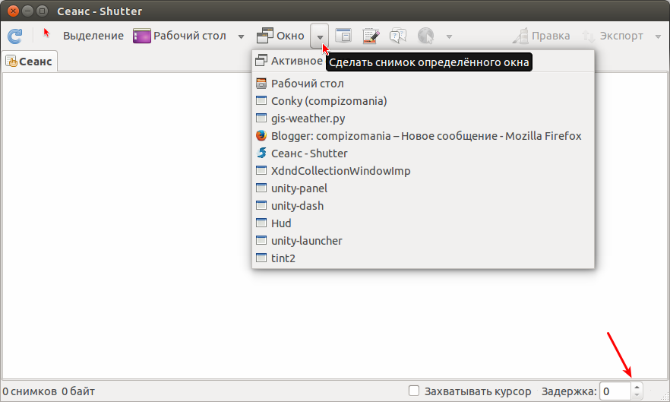
Task: Click the 0 байт status text
Action: pos(78,391)
